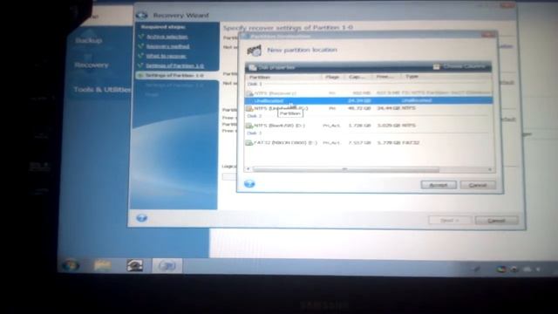
Task: Click the Disk properties icon
Action: click(253, 67)
